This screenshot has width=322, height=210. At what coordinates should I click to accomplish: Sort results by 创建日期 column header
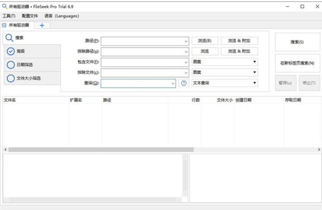pos(259,100)
